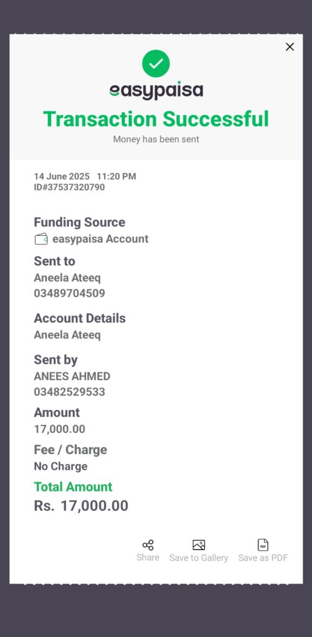Click the date 14 June 2025

[62, 176]
